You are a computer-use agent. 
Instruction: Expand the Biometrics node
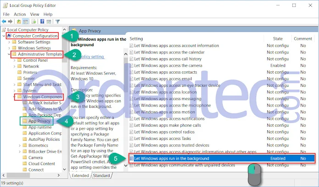[x=20, y=145]
